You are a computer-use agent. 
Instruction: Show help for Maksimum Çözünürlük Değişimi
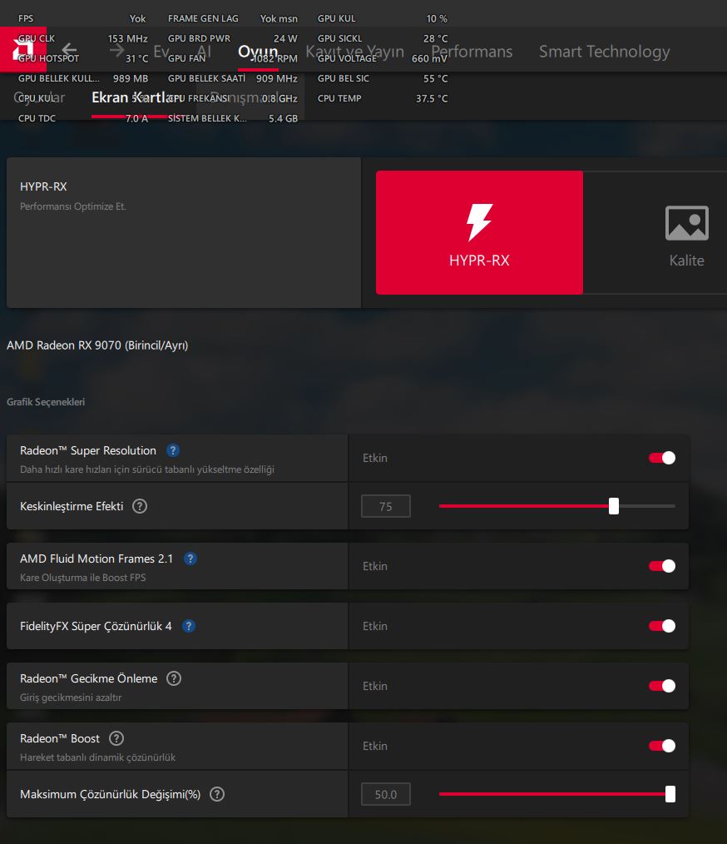217,794
